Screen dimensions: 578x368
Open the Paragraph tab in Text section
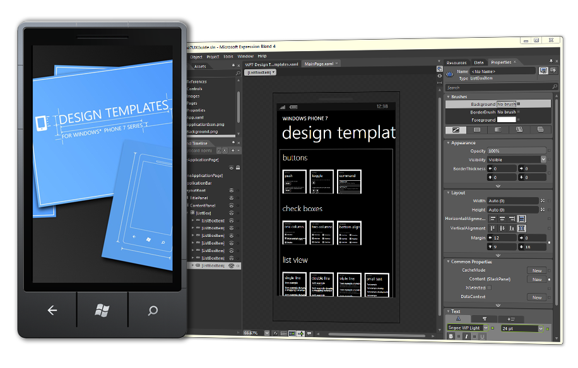point(485,319)
